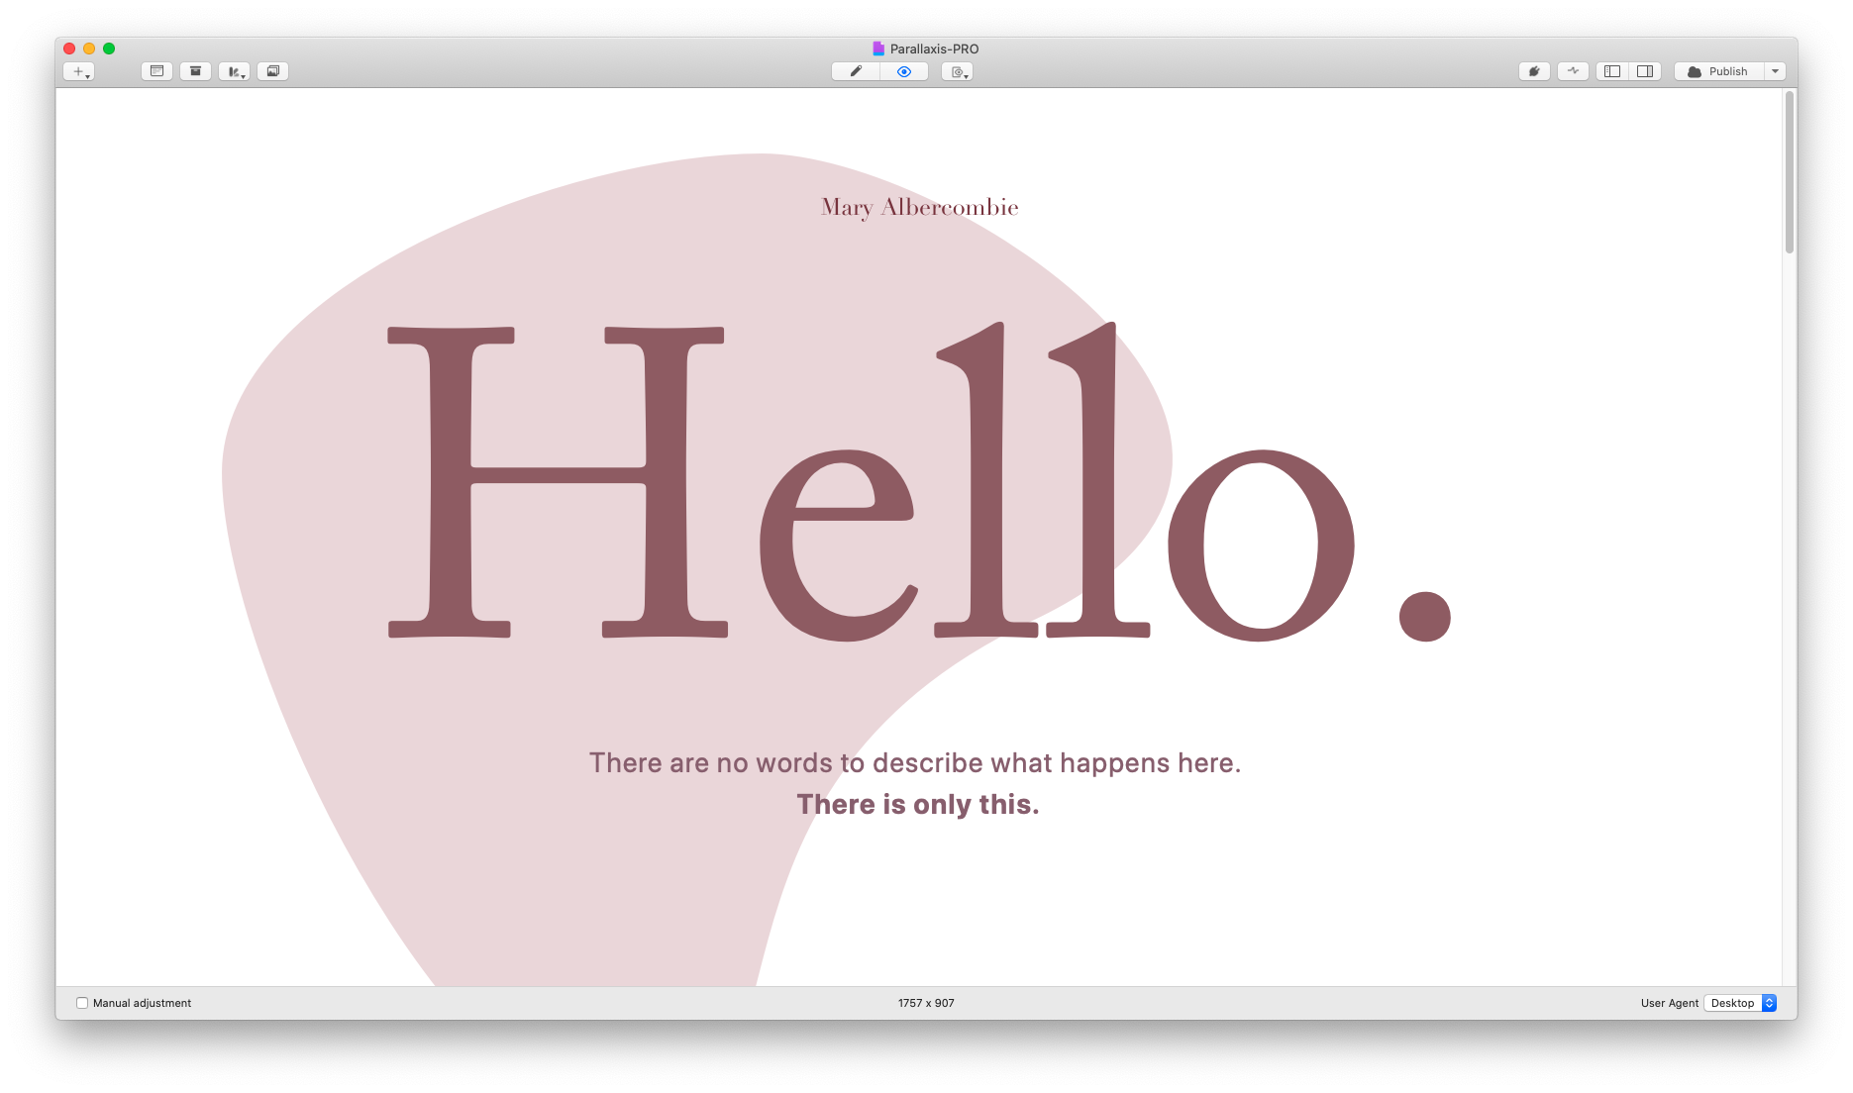Toggle the right sidebar panel
This screenshot has width=1853, height=1093.
tap(1645, 71)
